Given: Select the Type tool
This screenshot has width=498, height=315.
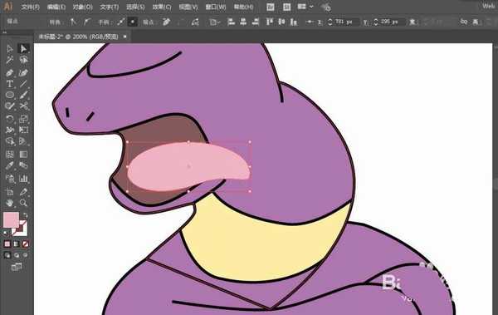Looking at the screenshot, I should point(9,84).
